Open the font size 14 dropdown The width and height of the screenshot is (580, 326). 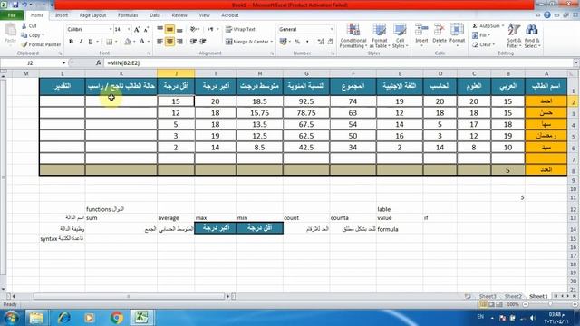coord(129,29)
